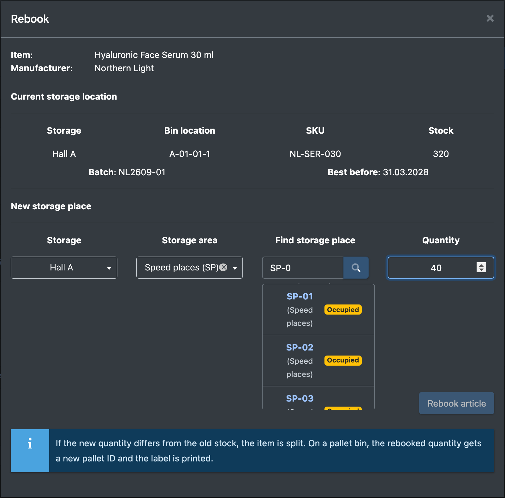Click SKU value NL-SER-030

[315, 154]
